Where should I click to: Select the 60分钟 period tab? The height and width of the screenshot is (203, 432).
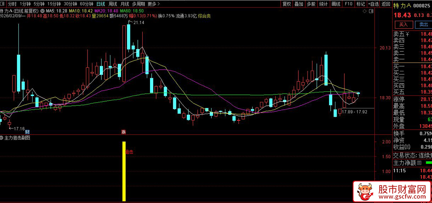pyautogui.click(x=86, y=4)
